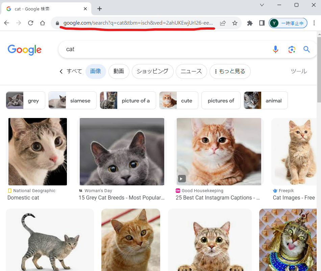Click the grey cat Woman's Day thumbnail

click(122, 152)
